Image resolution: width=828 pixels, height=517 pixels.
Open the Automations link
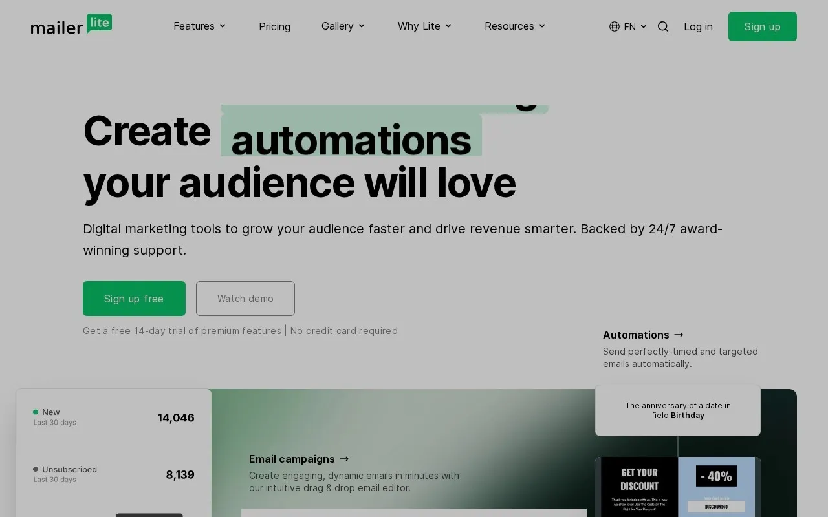643,335
